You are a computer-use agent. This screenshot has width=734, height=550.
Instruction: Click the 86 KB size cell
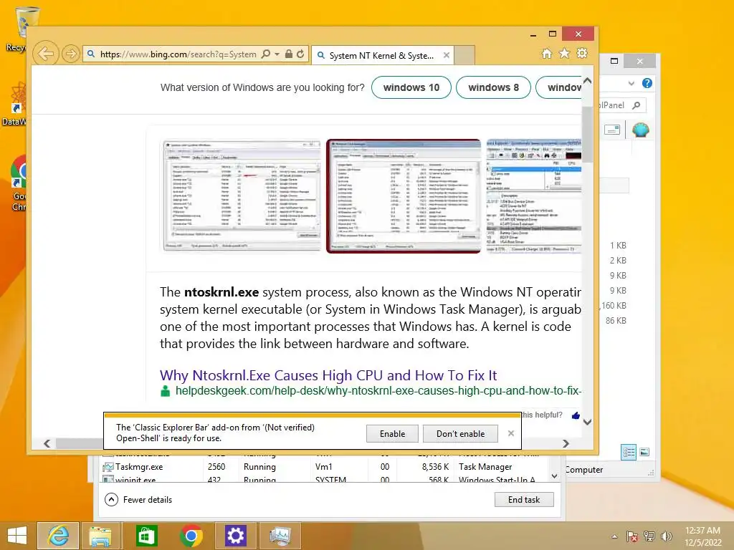616,320
